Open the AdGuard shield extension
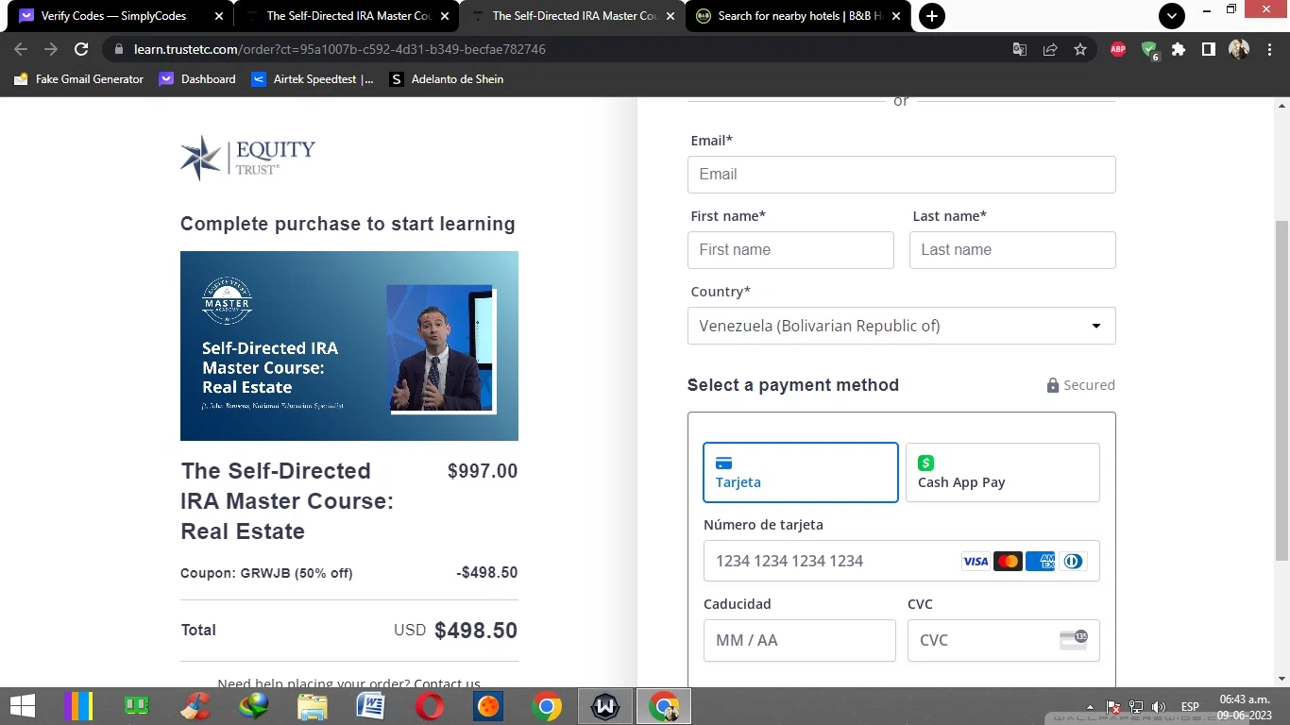The height and width of the screenshot is (725, 1290). click(x=1149, y=50)
